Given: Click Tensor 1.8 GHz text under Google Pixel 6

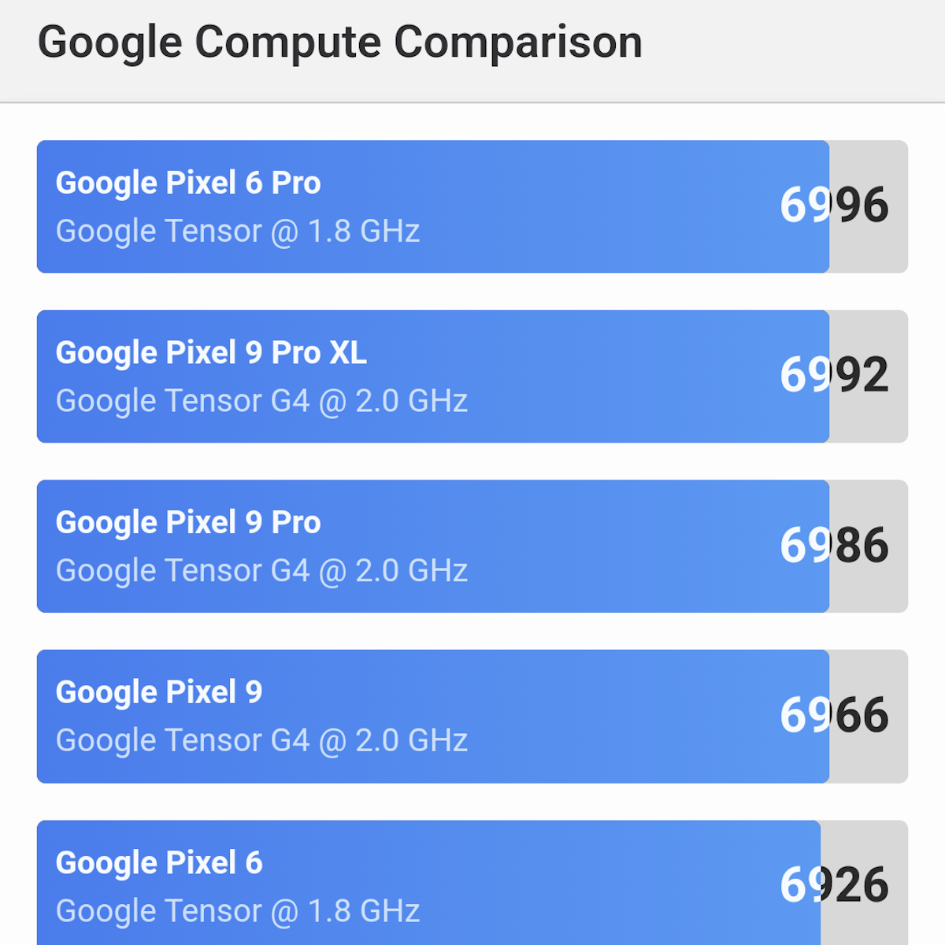Looking at the screenshot, I should pos(237,911).
